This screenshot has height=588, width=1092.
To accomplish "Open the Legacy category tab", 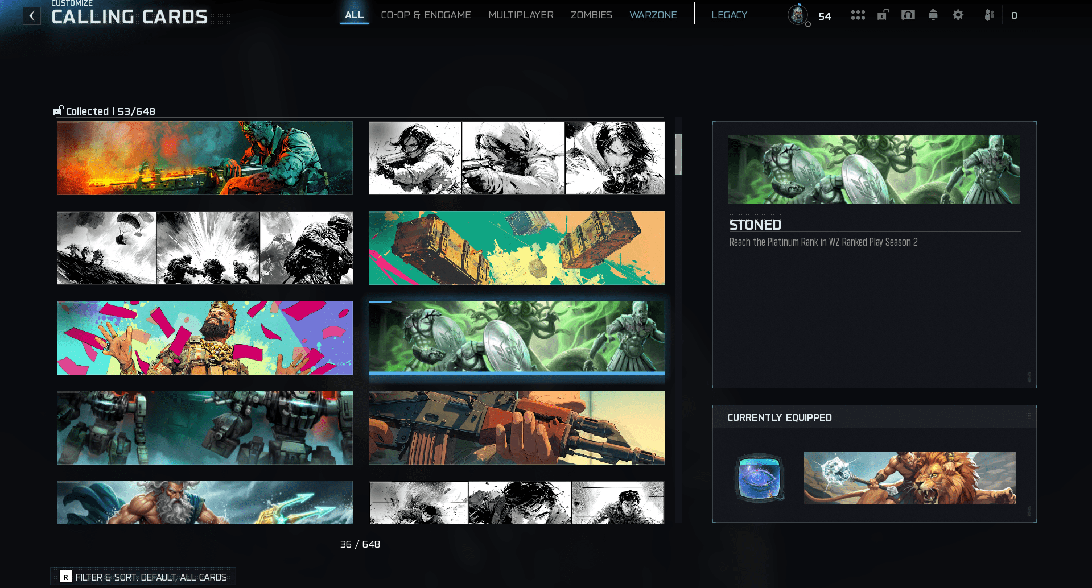I will click(x=729, y=15).
